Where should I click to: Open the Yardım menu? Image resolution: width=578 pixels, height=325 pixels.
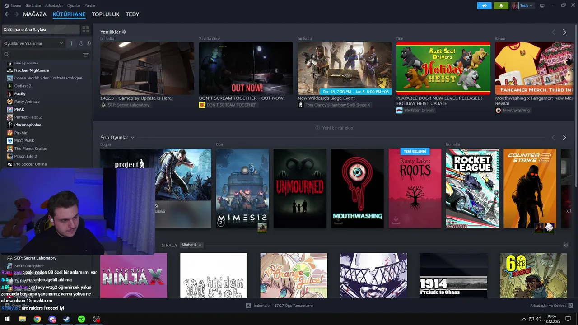coord(90,5)
